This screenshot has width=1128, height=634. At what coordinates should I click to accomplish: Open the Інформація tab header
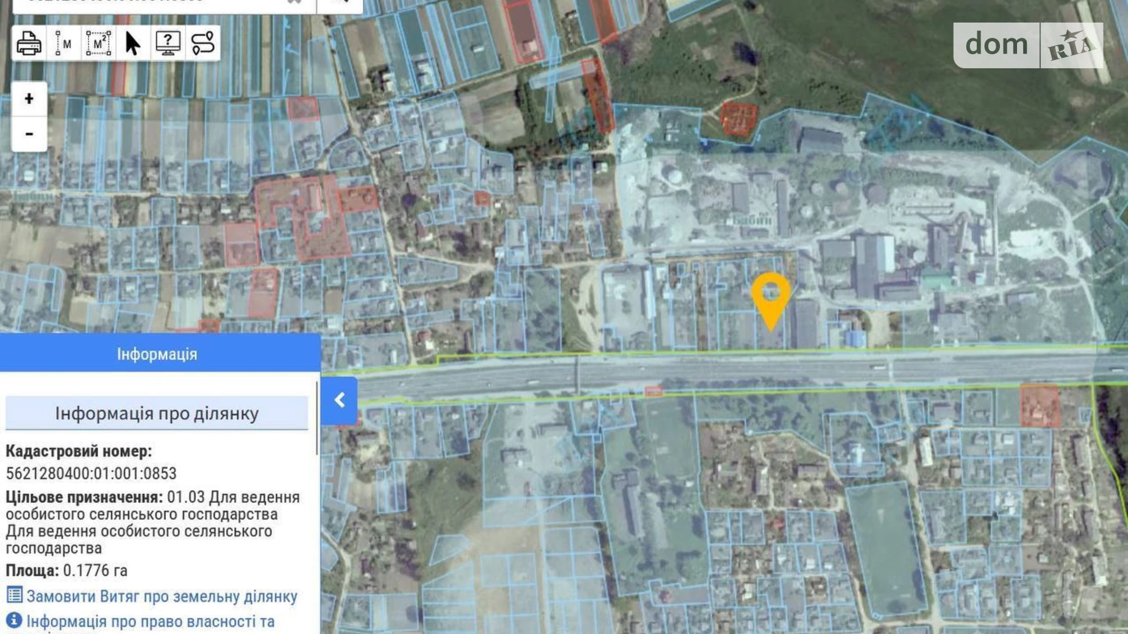157,354
